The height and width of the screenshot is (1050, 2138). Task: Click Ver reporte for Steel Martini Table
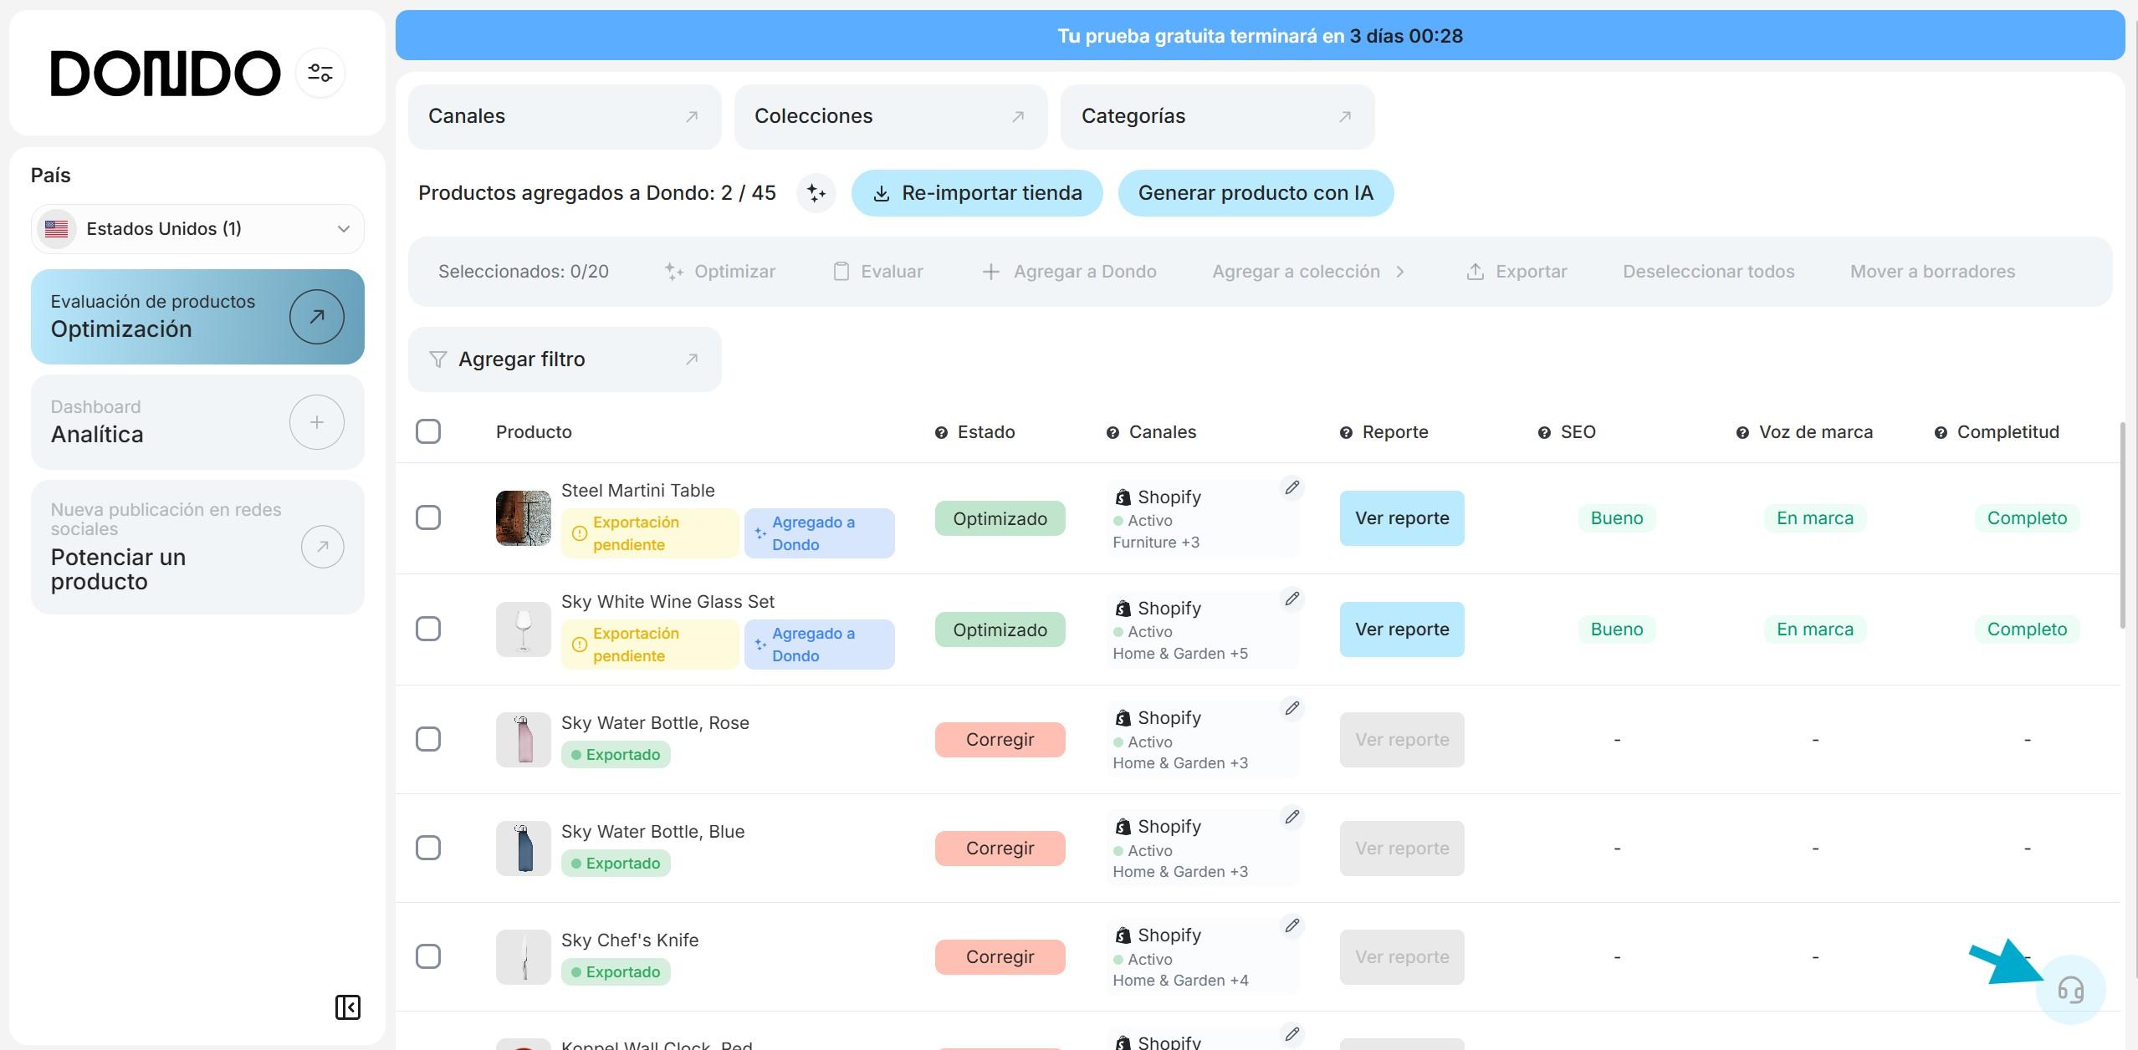1401,518
